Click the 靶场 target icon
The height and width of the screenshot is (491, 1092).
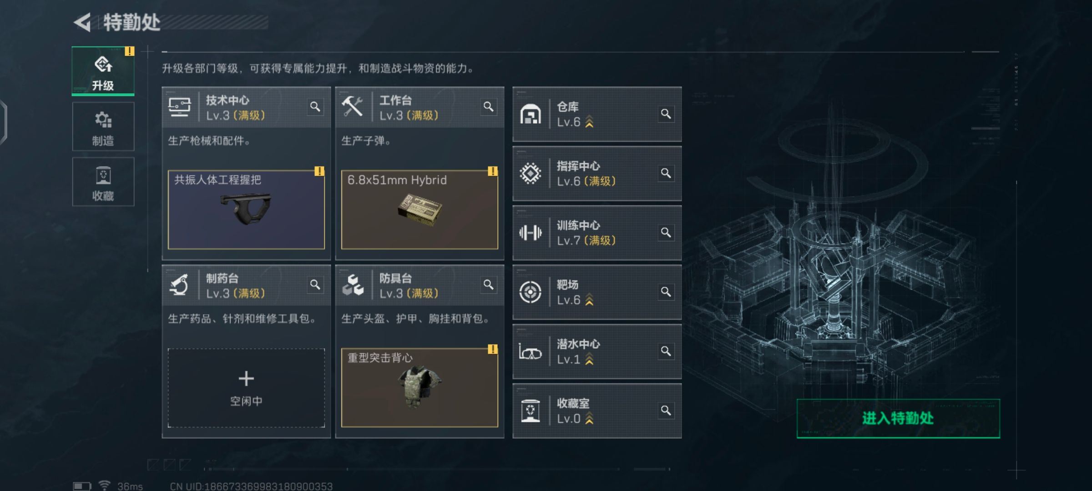(x=530, y=292)
